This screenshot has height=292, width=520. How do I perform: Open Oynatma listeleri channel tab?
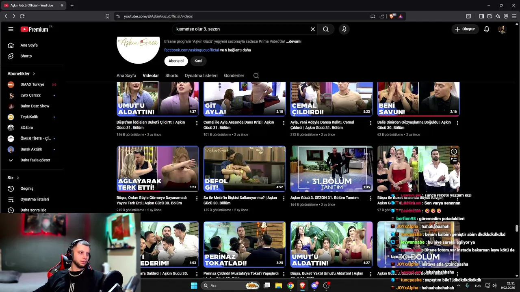201,75
